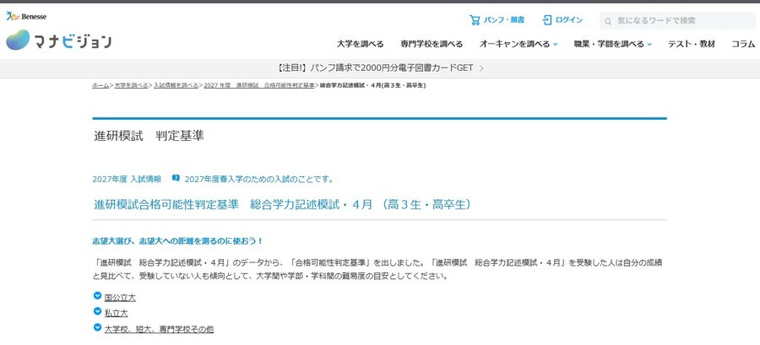Screen dimensions: 760x345
Task: Go to the ホーム breadcrumb
Action: (x=100, y=85)
